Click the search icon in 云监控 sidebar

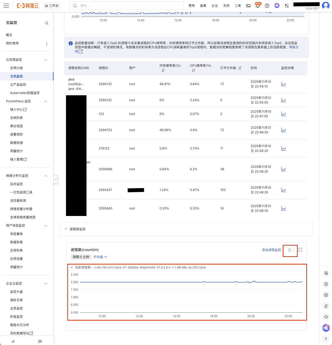pos(47,23)
